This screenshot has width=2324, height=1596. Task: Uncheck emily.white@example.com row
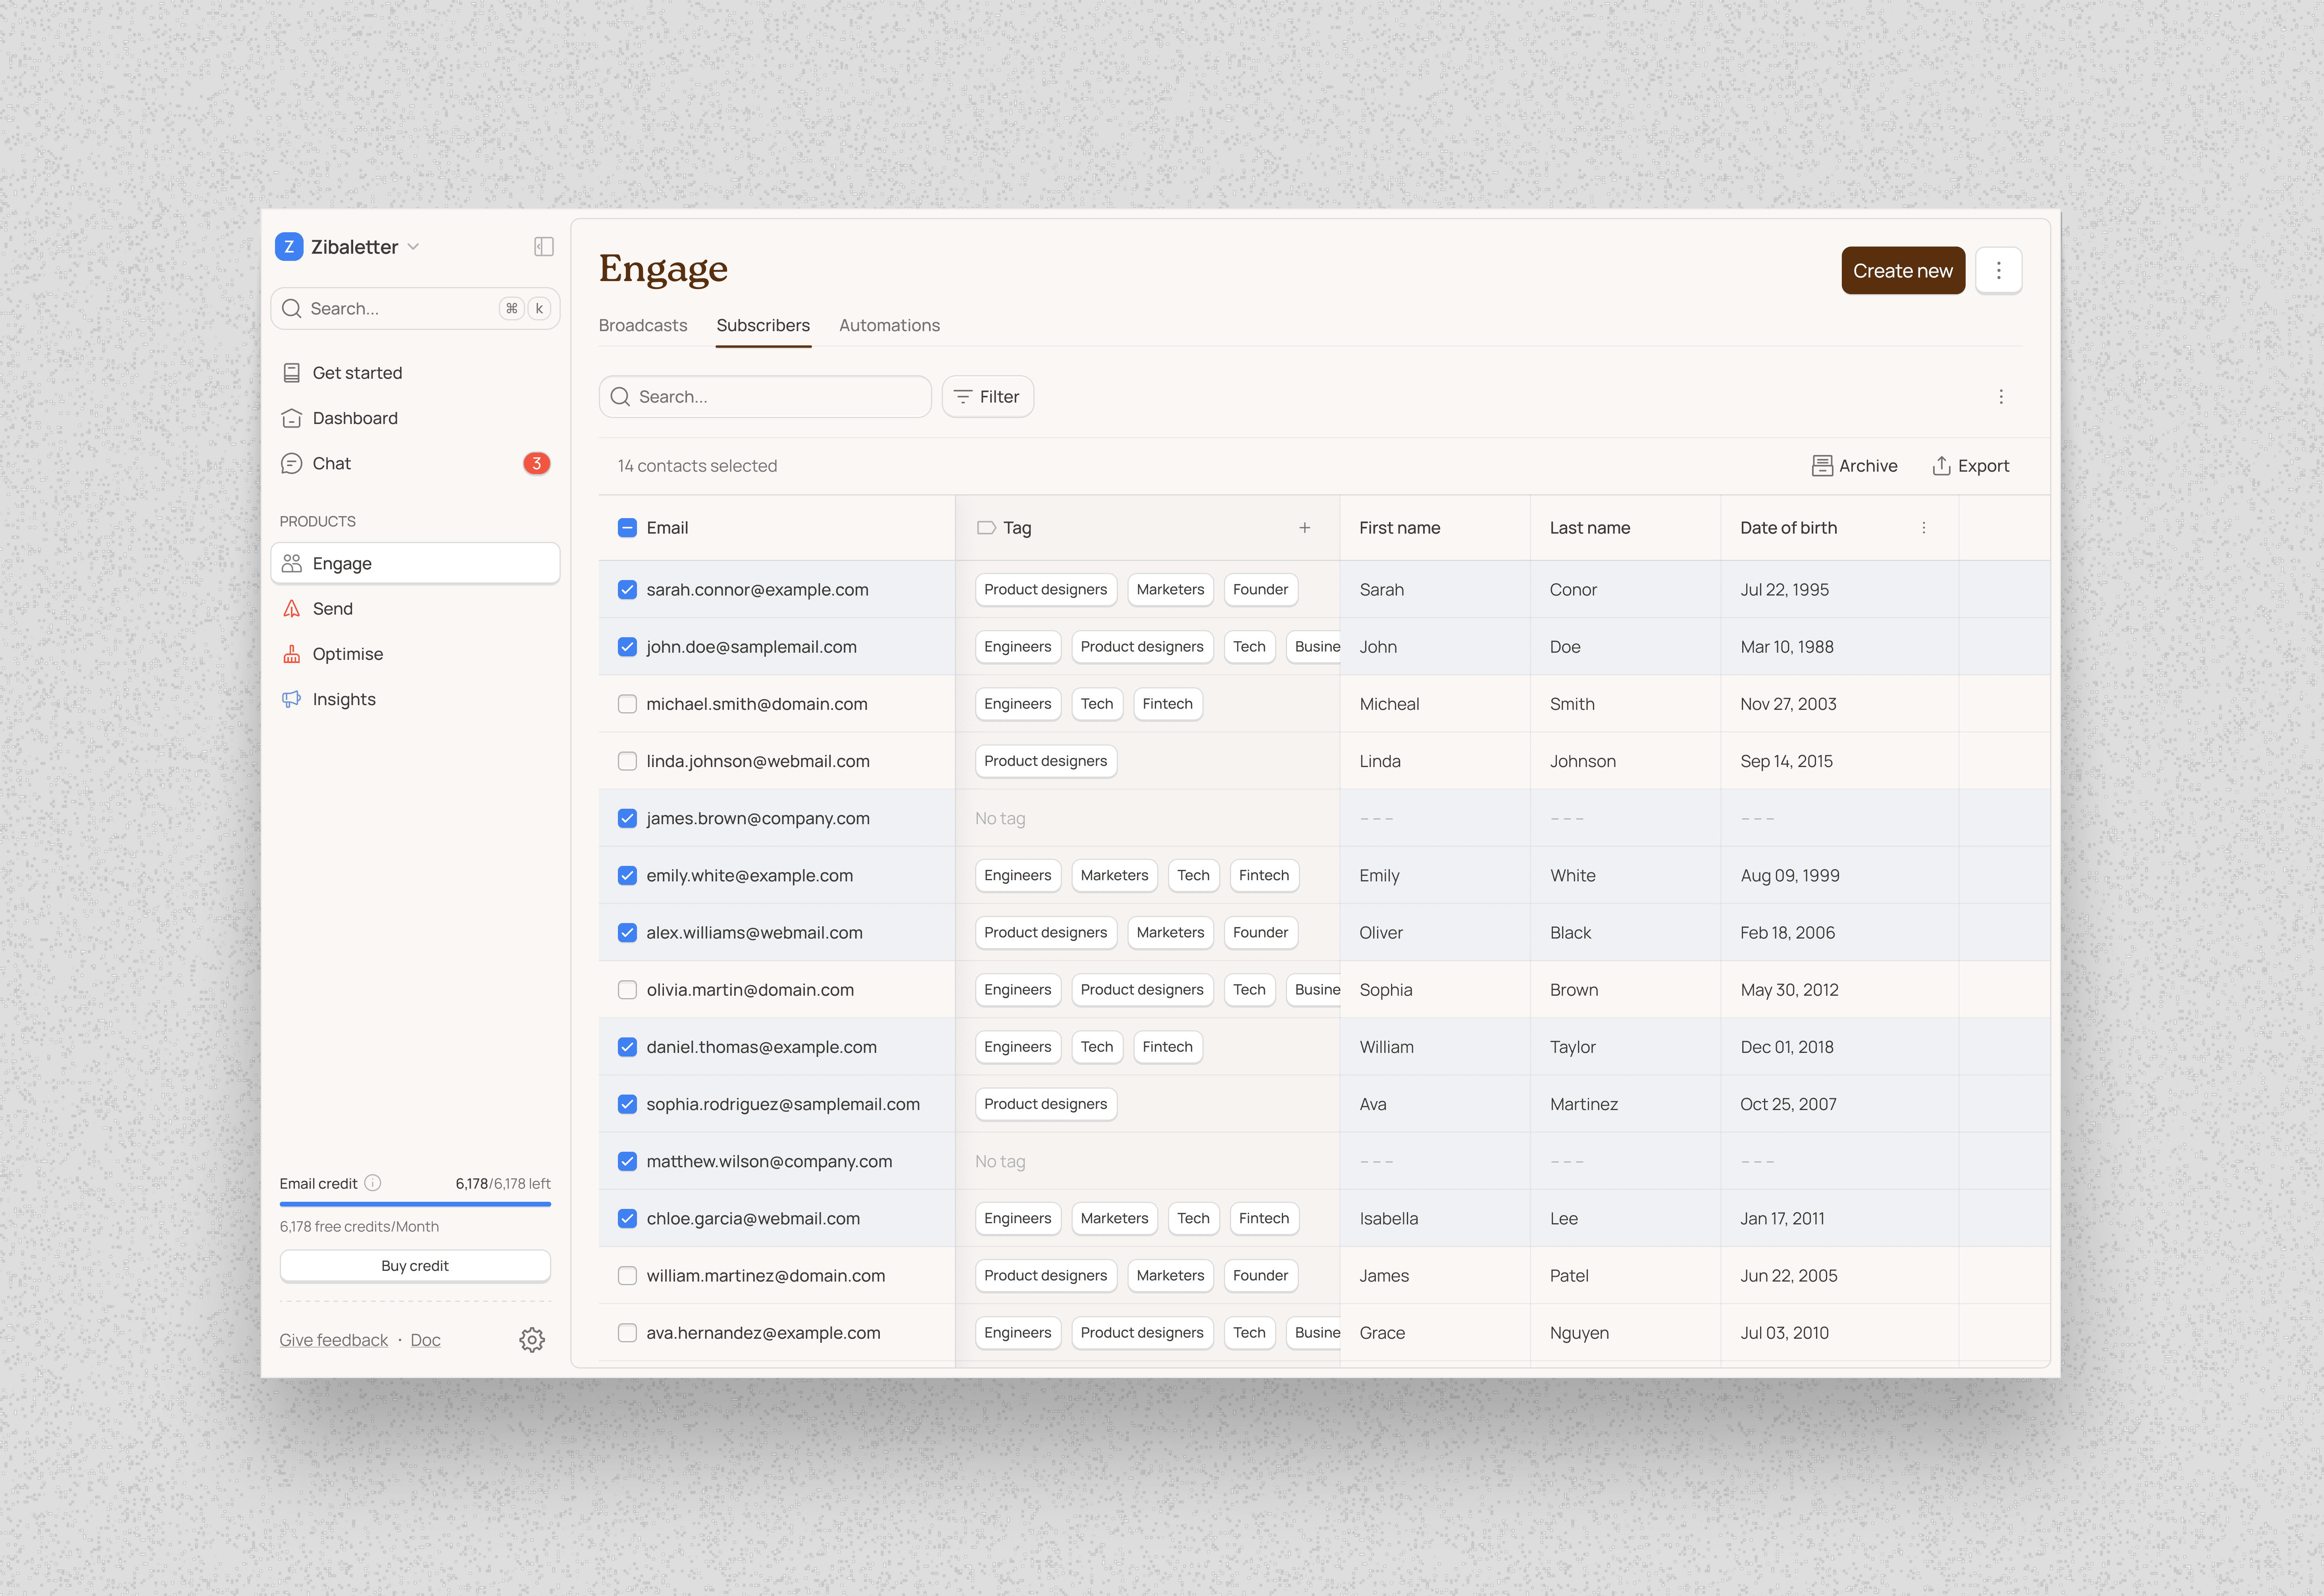tap(627, 875)
